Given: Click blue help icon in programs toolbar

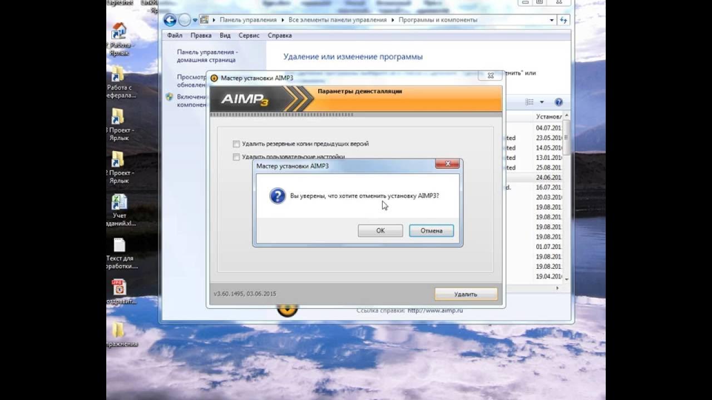Looking at the screenshot, I should tap(558, 102).
